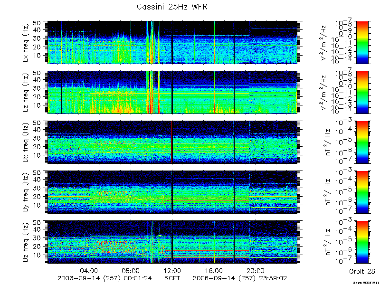Click the "Cassini 25Hz WFR" plot title
This screenshot has height=285, width=380.
pyautogui.click(x=172, y=7)
